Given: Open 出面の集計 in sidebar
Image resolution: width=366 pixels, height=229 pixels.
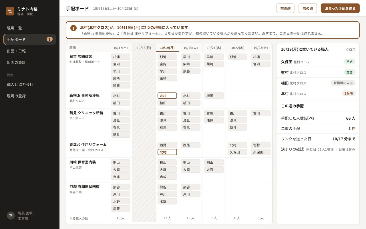Looking at the screenshot, I should [30, 62].
